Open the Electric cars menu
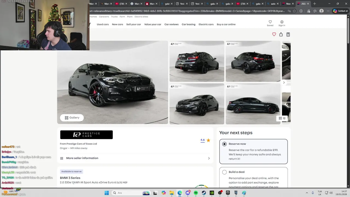Viewport: 350px width, 197px height. (x=206, y=24)
